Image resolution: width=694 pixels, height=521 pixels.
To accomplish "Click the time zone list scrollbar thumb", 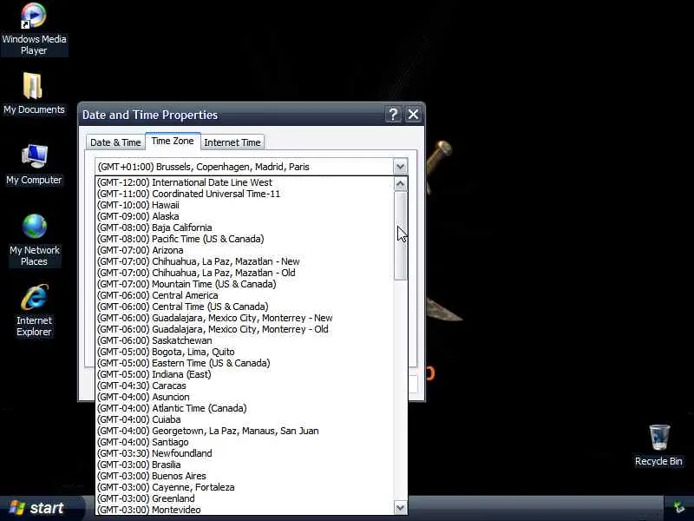I will (x=400, y=235).
